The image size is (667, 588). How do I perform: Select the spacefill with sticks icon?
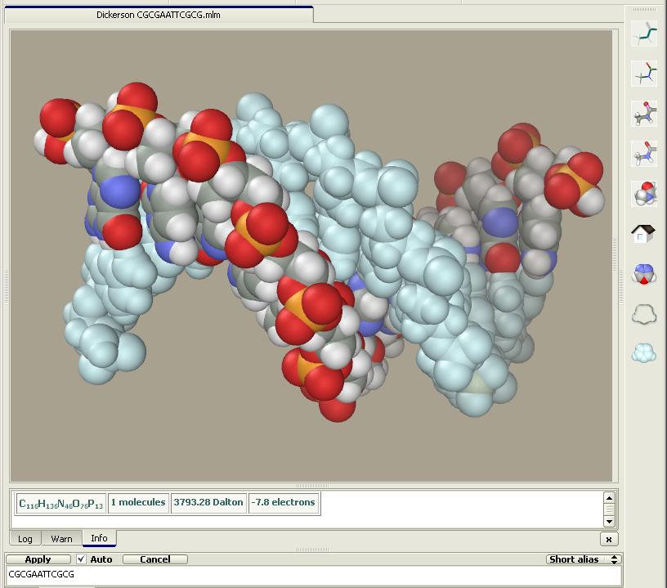click(x=645, y=194)
